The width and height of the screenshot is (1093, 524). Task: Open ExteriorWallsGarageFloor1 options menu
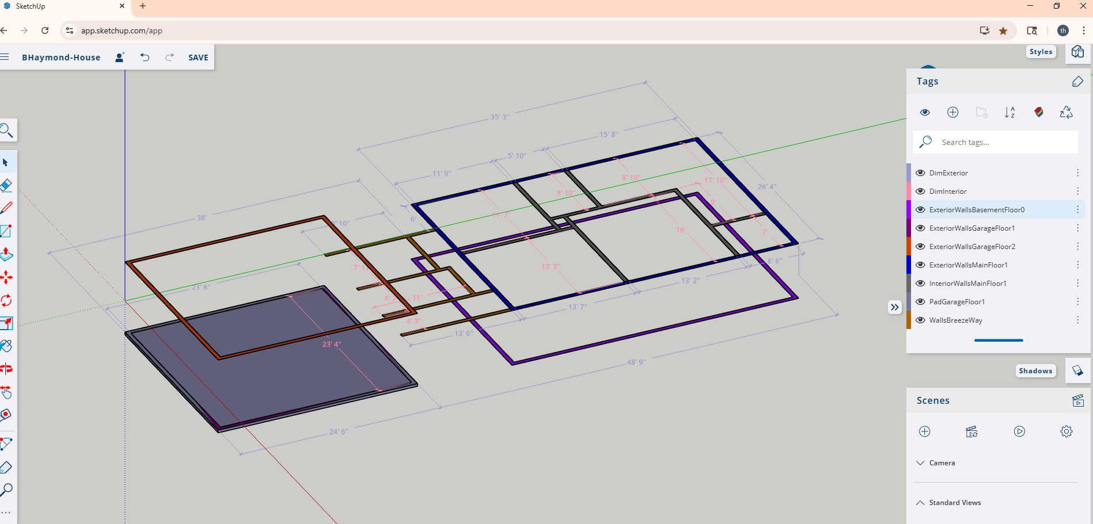tap(1077, 228)
